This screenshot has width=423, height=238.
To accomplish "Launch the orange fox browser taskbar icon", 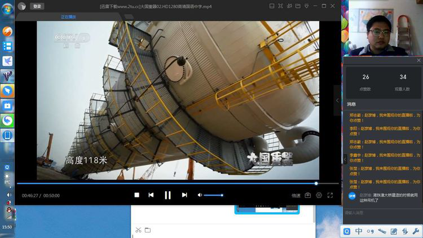I will (x=7, y=32).
